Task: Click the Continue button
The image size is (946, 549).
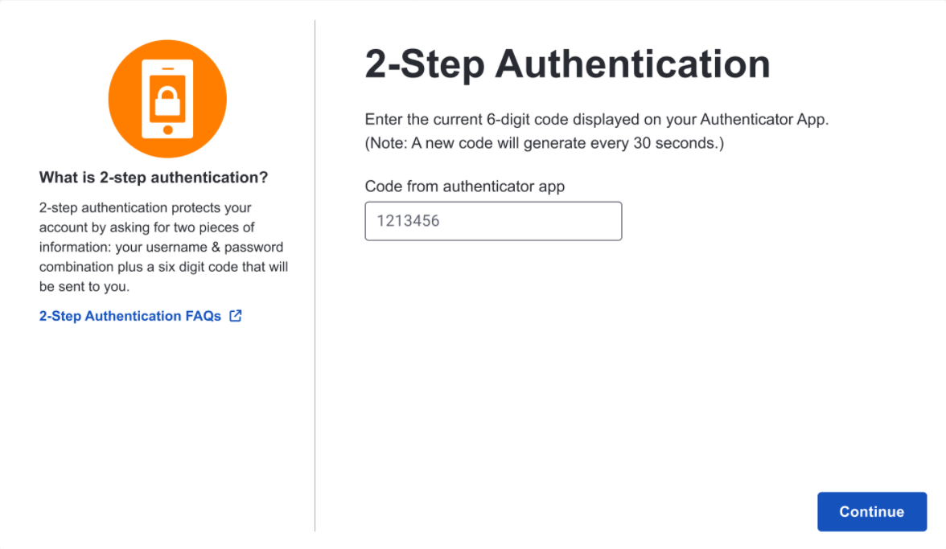Action: (872, 512)
